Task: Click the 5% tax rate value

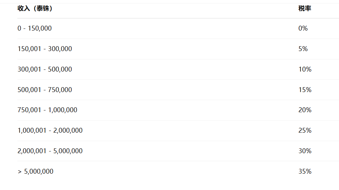Action: 303,49
